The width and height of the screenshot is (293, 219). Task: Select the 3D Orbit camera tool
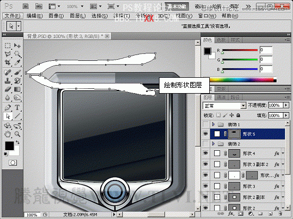[17, 126]
